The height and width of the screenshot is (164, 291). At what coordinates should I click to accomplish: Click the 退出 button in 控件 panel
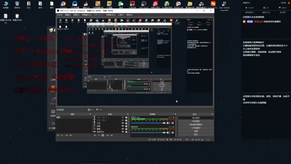pos(196,134)
